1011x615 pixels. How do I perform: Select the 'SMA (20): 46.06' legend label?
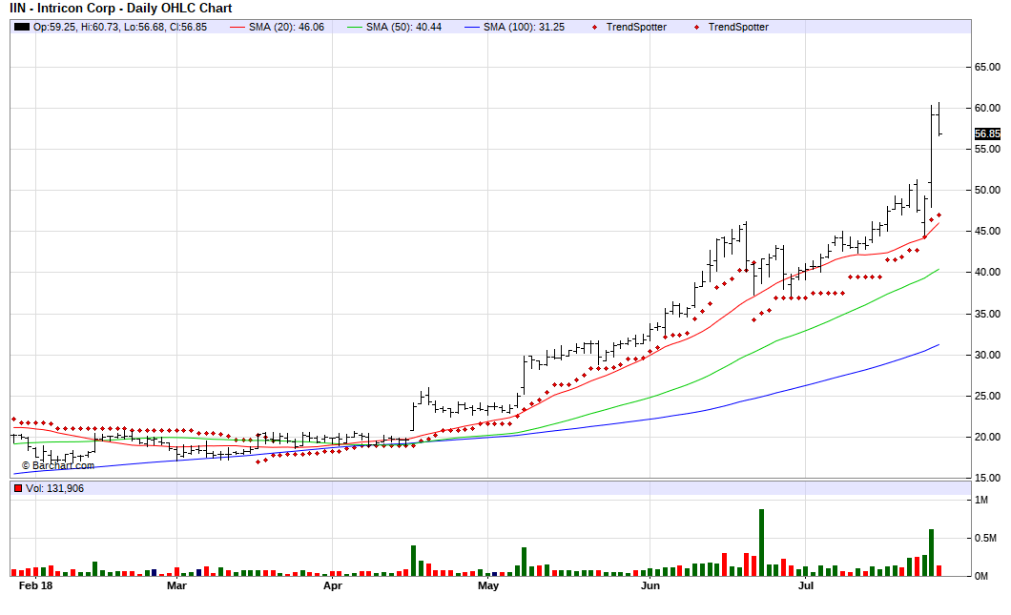(x=286, y=27)
